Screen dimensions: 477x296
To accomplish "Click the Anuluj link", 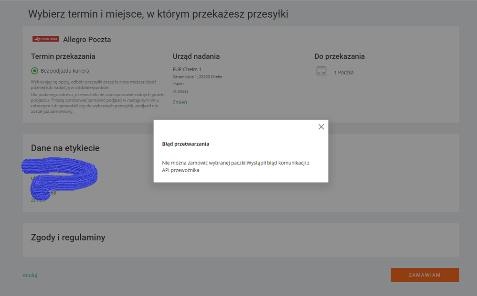I will coord(30,275).
